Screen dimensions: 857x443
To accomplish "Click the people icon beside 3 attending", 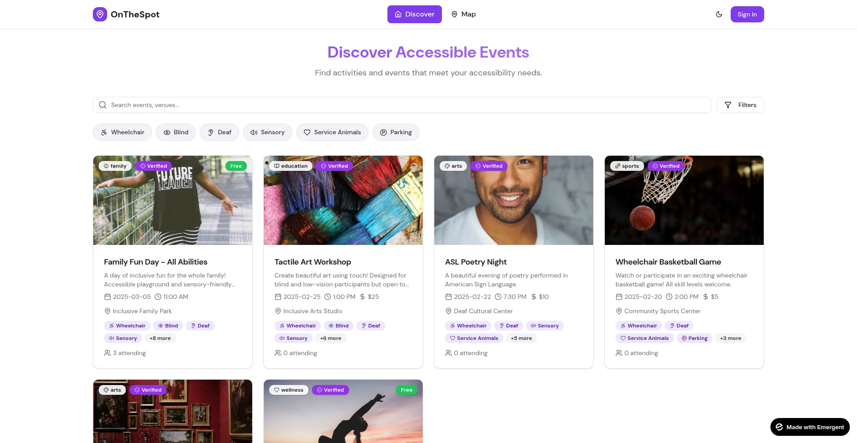I will pyautogui.click(x=108, y=353).
